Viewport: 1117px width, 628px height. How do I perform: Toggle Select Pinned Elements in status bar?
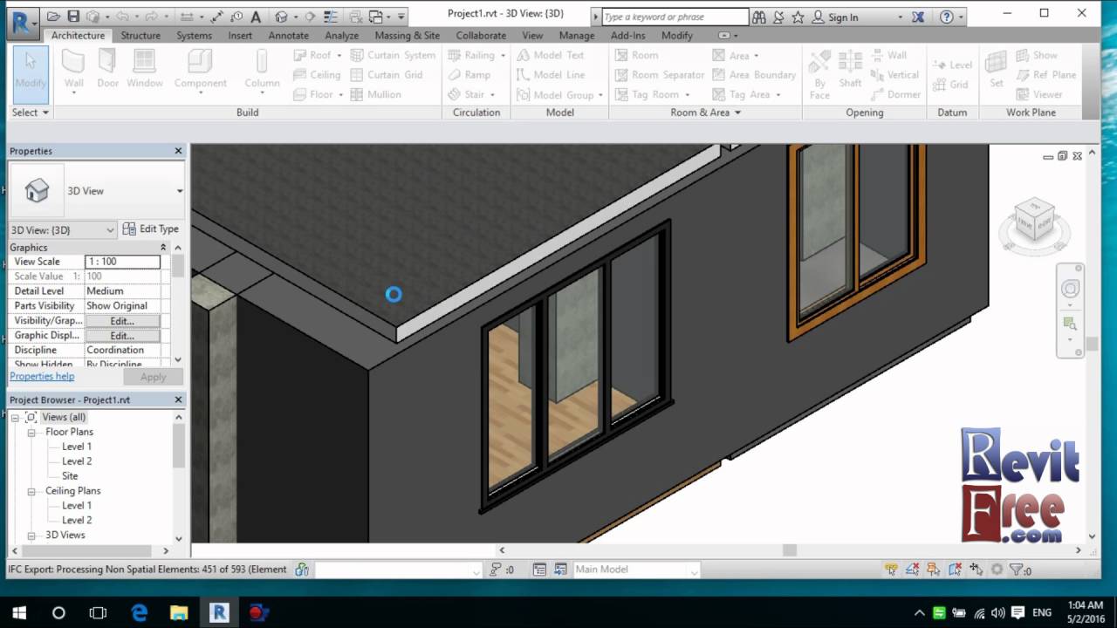click(934, 570)
